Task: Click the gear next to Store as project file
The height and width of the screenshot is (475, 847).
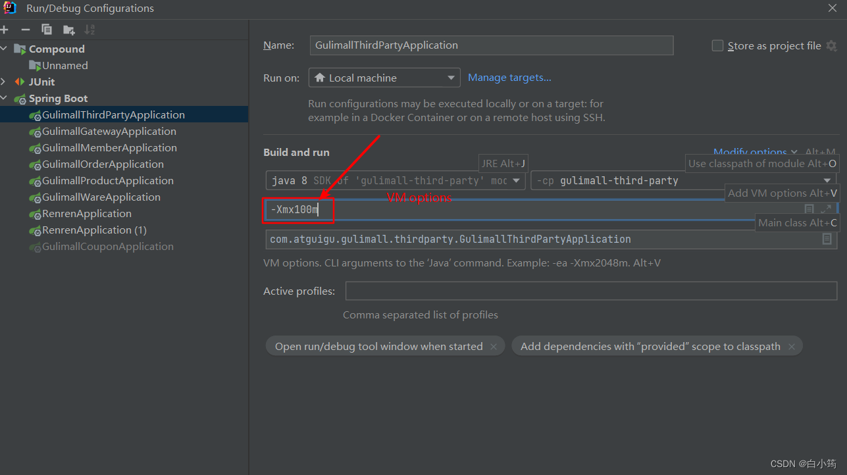Action: click(x=832, y=45)
